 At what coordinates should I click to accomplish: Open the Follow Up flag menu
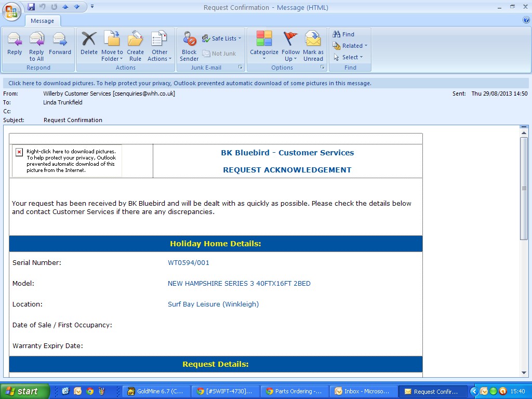tap(290, 47)
